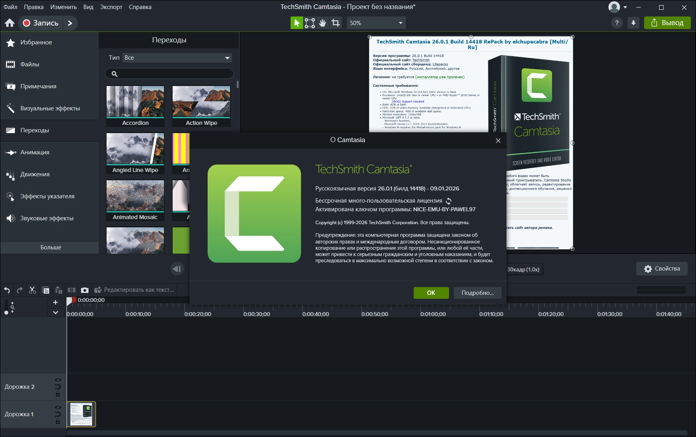Screen dimensions: 696x437
Task: Close the О Camtasia dialog
Action: tap(498, 141)
